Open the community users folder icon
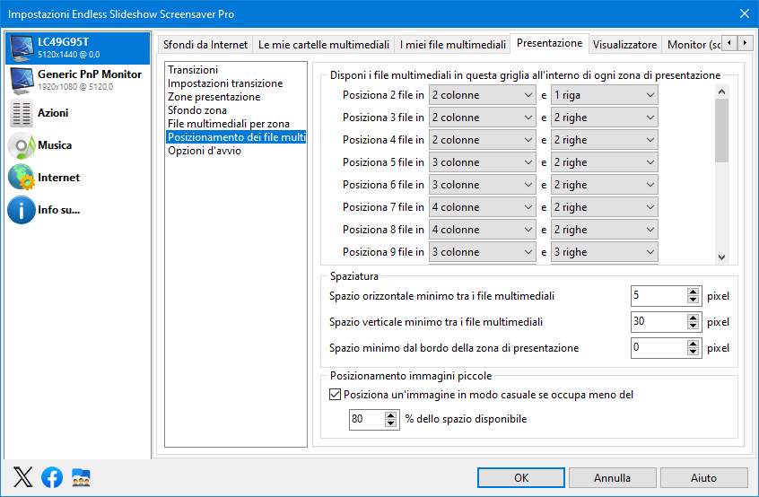The height and width of the screenshot is (497, 759). [81, 477]
